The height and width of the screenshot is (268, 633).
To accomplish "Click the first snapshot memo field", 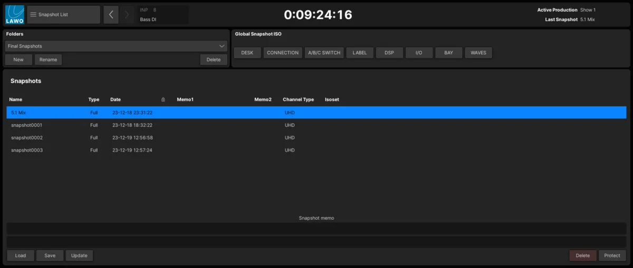I will click(316, 229).
